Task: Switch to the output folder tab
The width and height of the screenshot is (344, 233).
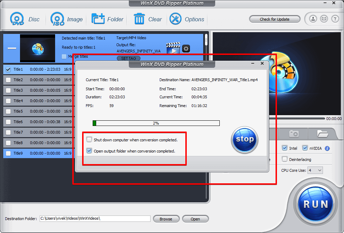Action: pos(323,134)
